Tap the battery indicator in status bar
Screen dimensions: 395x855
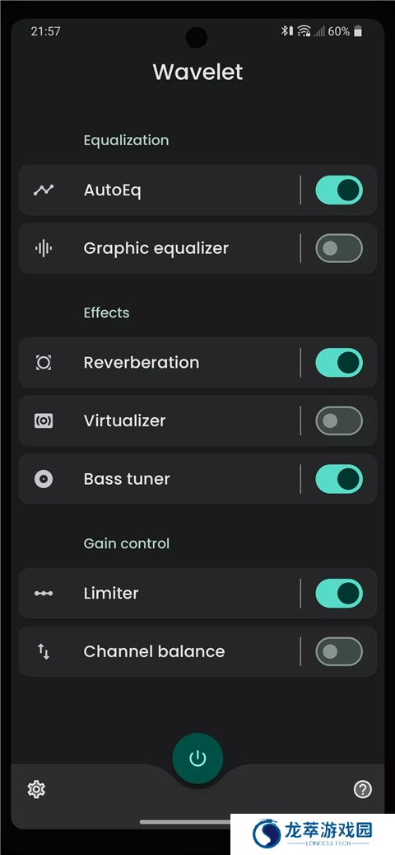click(358, 31)
